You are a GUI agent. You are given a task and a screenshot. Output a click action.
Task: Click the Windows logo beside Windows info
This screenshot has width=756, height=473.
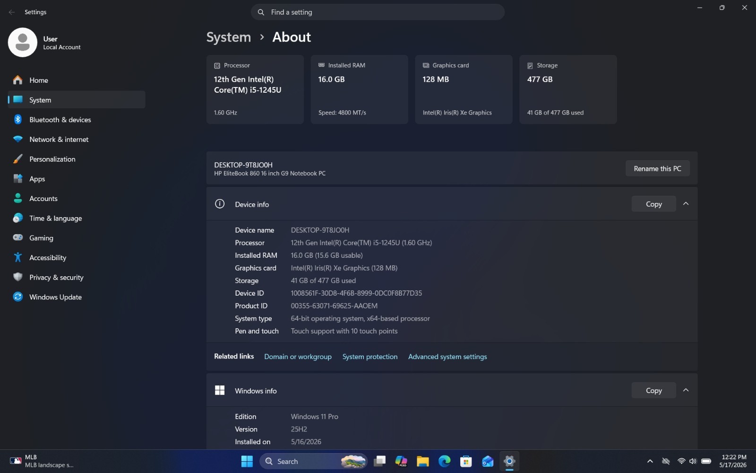(220, 390)
